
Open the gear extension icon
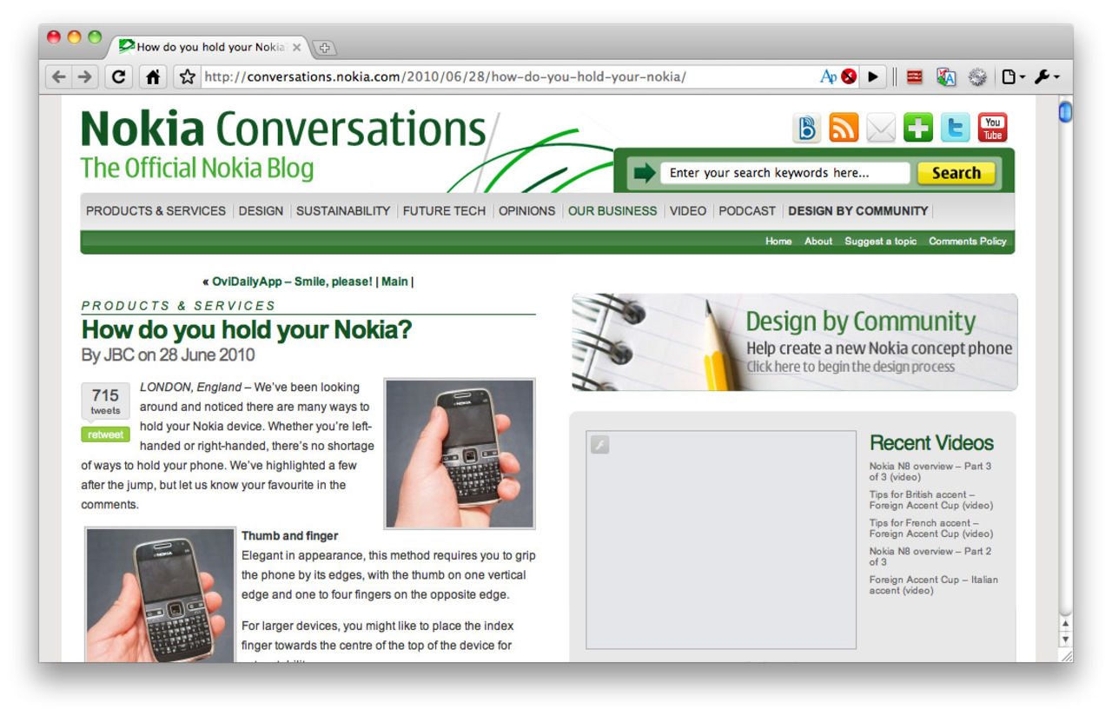pos(977,76)
